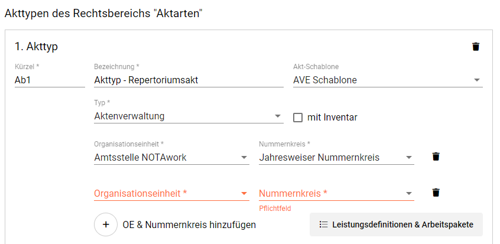Open the Amtsstelle NOTAwork dropdown
Screen dimensions: 500x244
171,157
